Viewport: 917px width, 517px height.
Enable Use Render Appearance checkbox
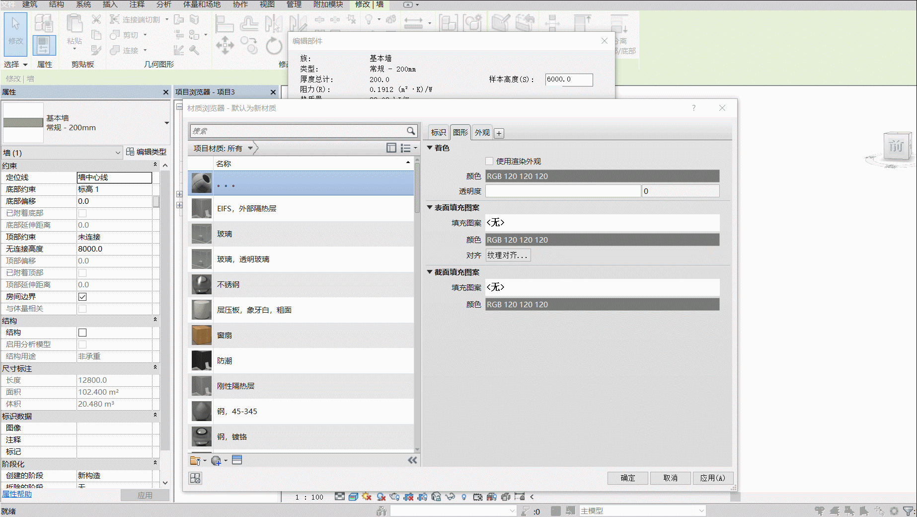pyautogui.click(x=489, y=161)
